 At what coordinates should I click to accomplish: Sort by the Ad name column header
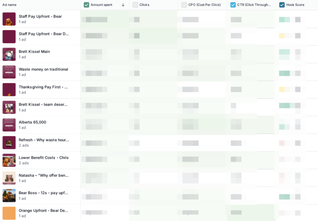pyautogui.click(x=10, y=5)
